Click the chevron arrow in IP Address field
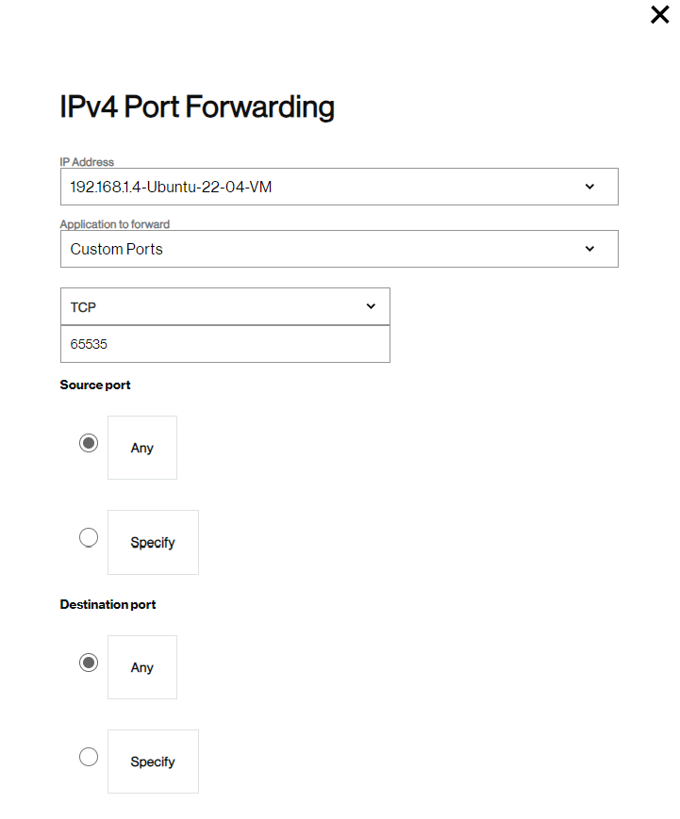Viewport: 680px width, 819px height. (x=589, y=187)
